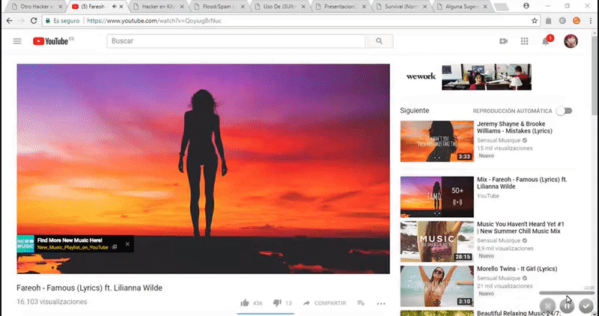
Task: Open the upload video camera icon
Action: pyautogui.click(x=503, y=41)
